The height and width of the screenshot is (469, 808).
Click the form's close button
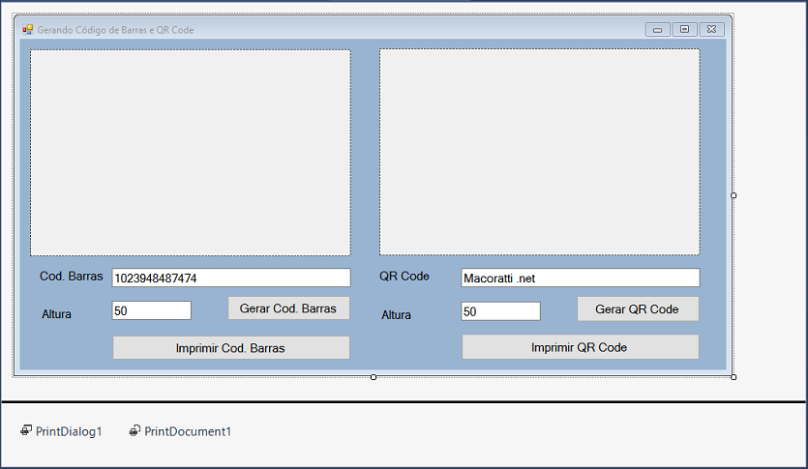[711, 29]
